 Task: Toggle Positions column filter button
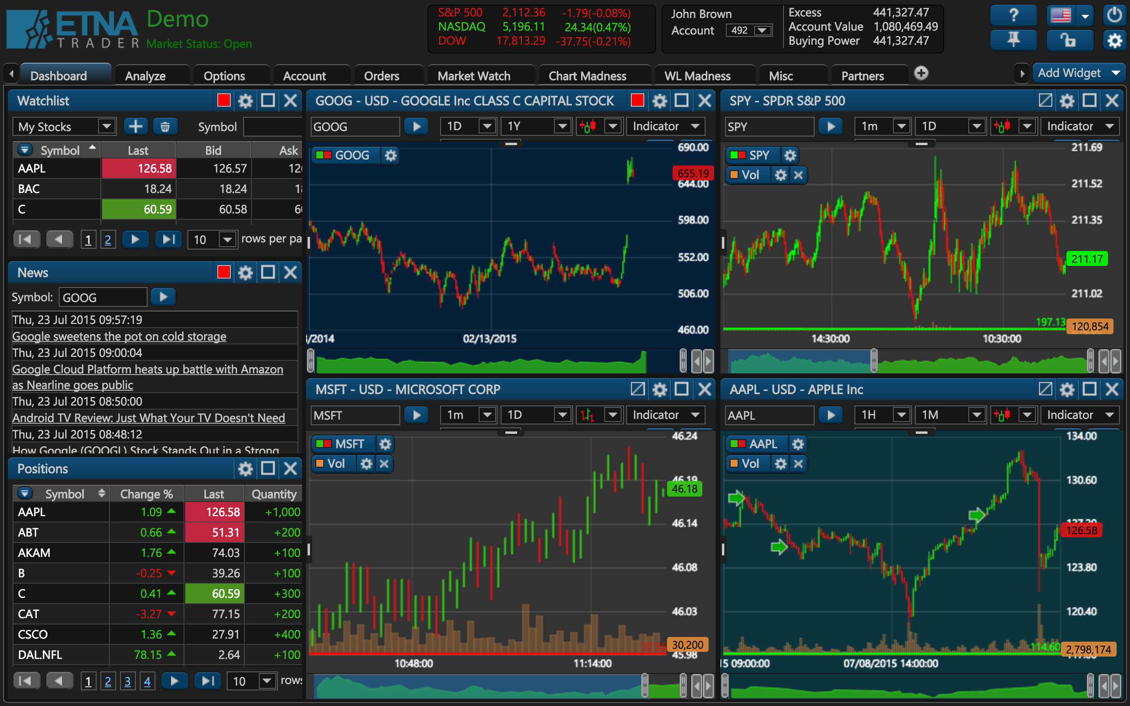tap(25, 493)
